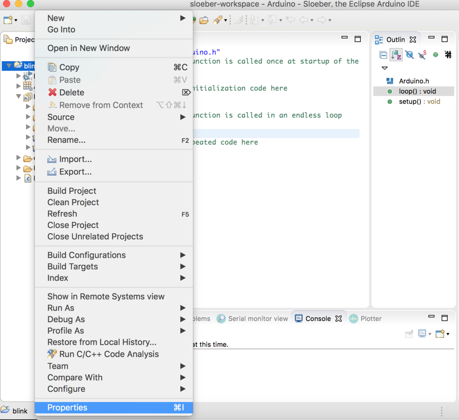The width and height of the screenshot is (459, 420).
Task: Open the New wizard toolbar icon
Action: tap(8, 20)
